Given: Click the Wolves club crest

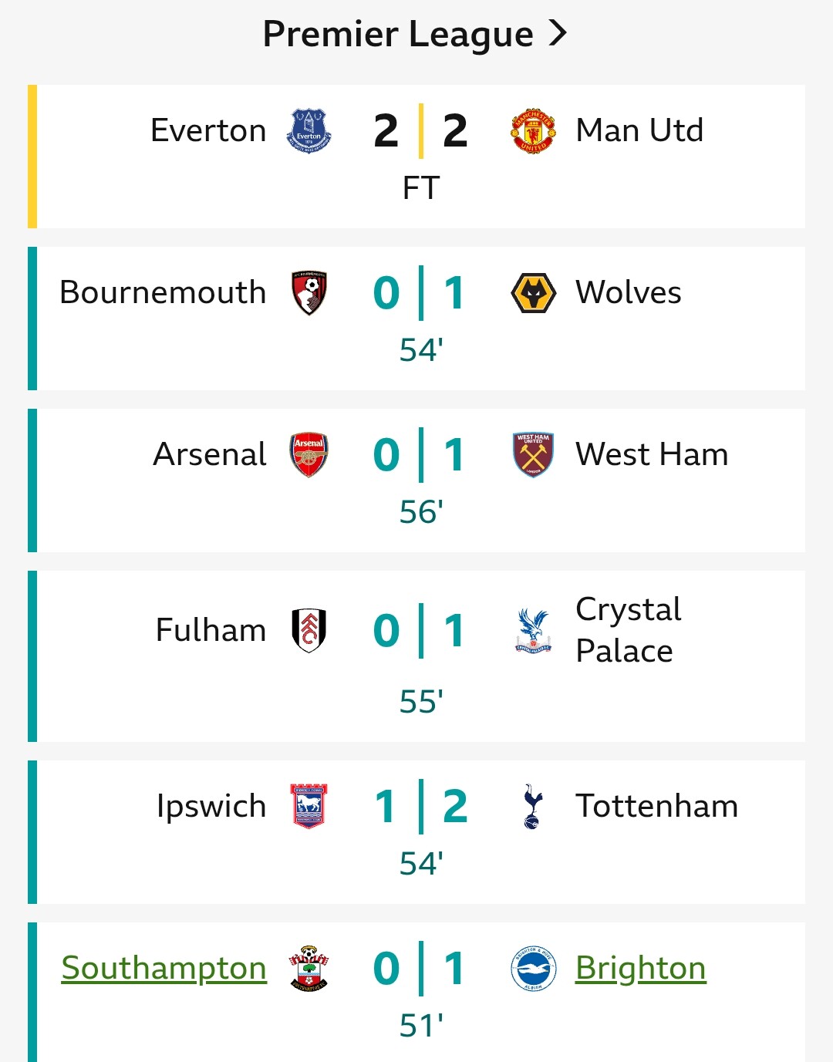Looking at the screenshot, I should (533, 293).
